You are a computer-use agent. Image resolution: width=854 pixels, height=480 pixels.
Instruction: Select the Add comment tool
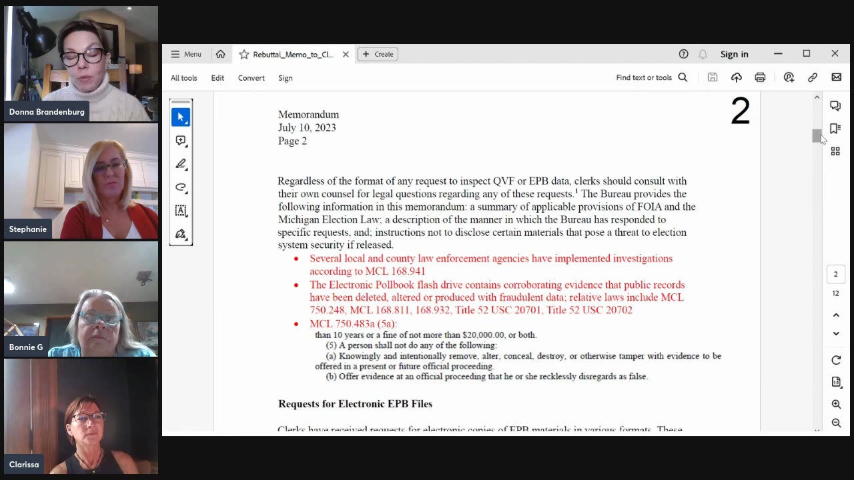pyautogui.click(x=181, y=141)
